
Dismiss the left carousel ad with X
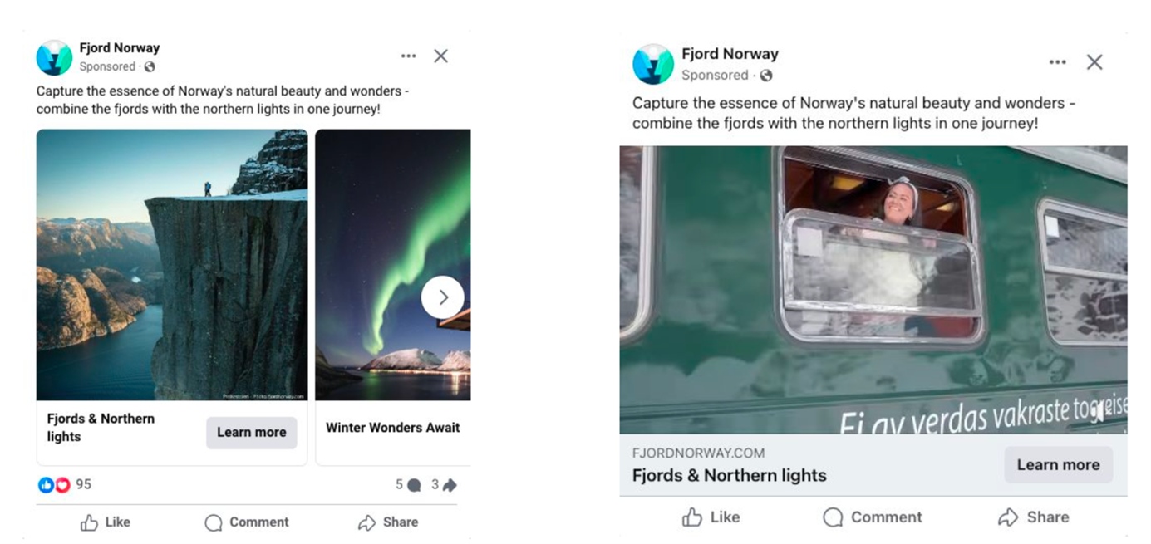pyautogui.click(x=440, y=56)
